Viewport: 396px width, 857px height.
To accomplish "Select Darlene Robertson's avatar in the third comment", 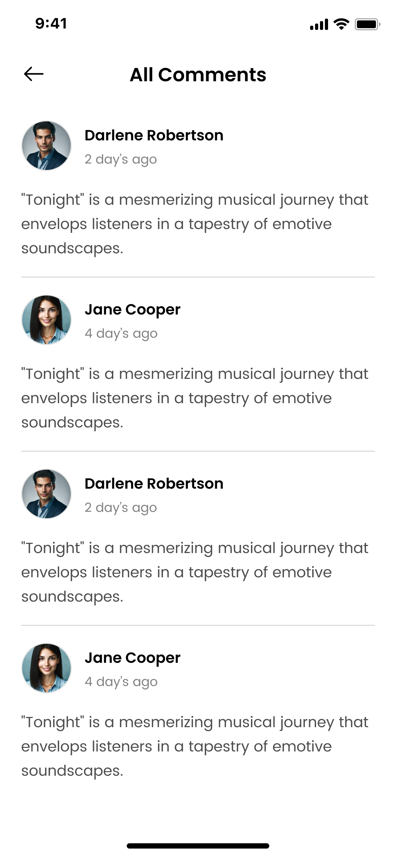I will coord(46,494).
